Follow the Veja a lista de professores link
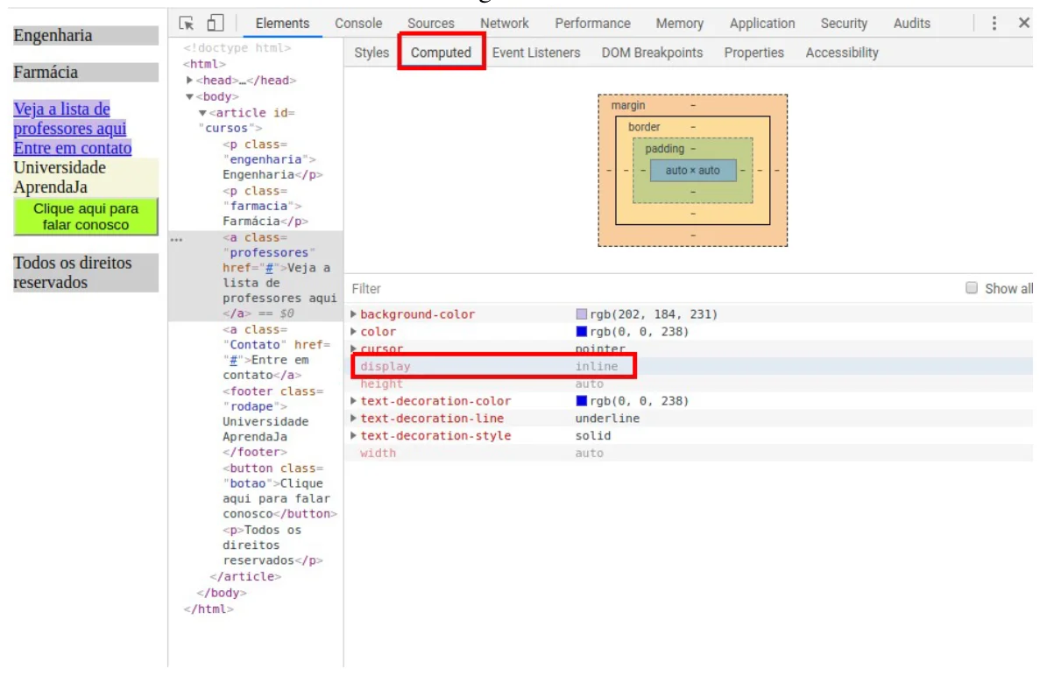This screenshot has height=676, width=1040. (x=69, y=118)
